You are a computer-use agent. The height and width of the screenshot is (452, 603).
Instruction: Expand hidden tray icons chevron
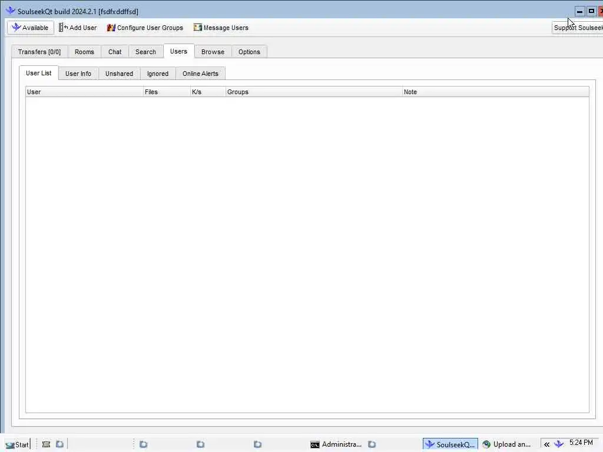546,445
